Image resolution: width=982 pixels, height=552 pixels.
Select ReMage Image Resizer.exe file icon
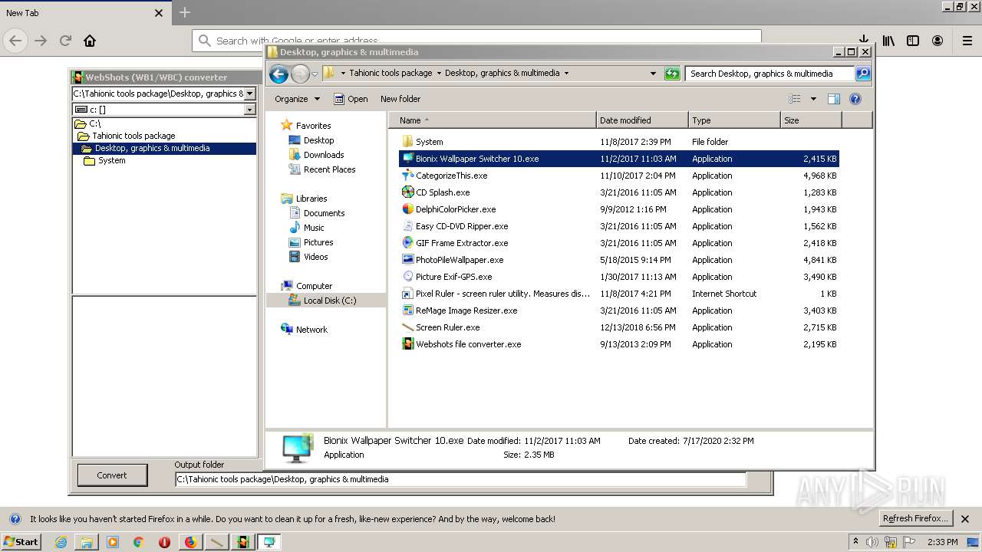pyautogui.click(x=407, y=310)
